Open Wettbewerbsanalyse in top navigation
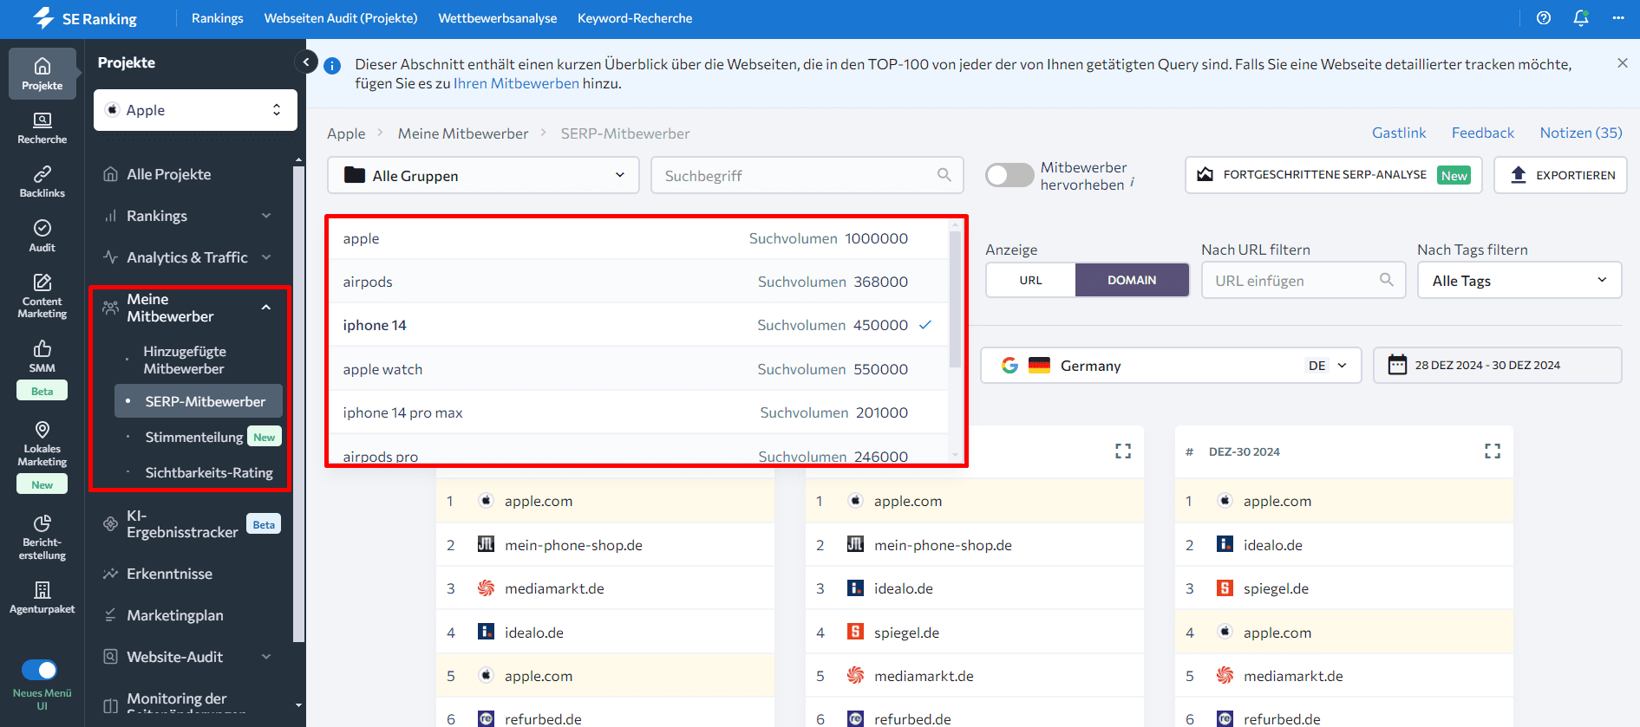The width and height of the screenshot is (1640, 727). point(498,18)
